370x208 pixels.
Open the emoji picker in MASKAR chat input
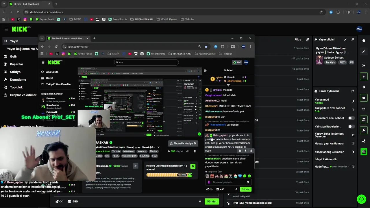[248, 182]
